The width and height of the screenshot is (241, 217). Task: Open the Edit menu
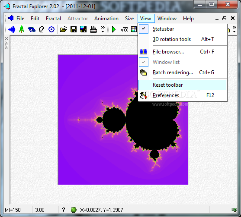(35, 19)
